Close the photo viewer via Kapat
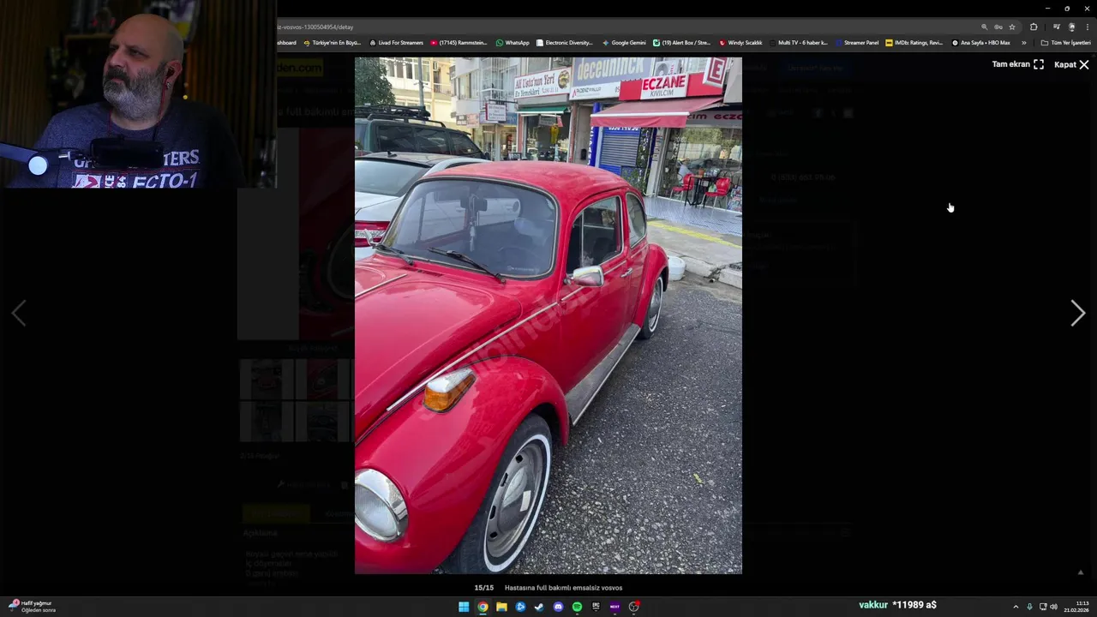The width and height of the screenshot is (1097, 617). pyautogui.click(x=1071, y=64)
